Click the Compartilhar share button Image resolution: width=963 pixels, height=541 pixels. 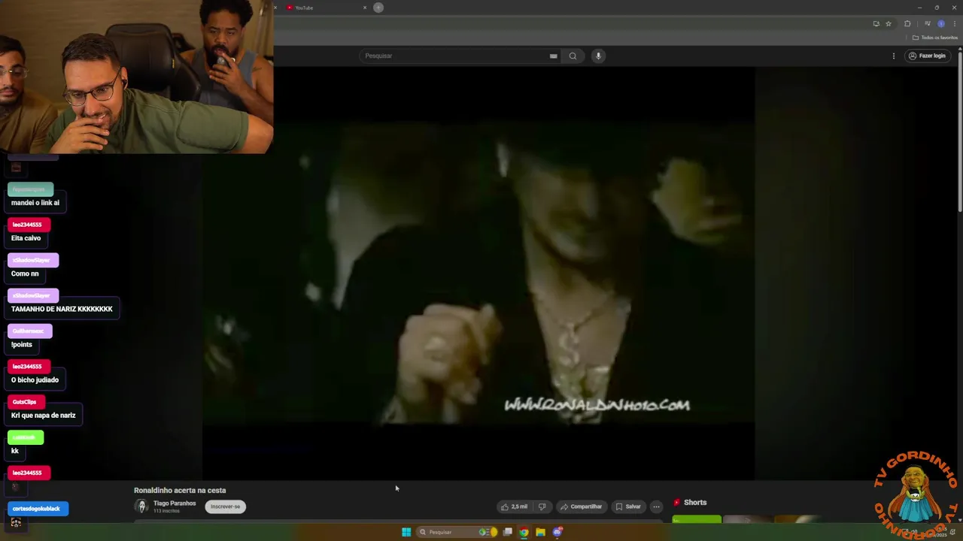point(581,506)
